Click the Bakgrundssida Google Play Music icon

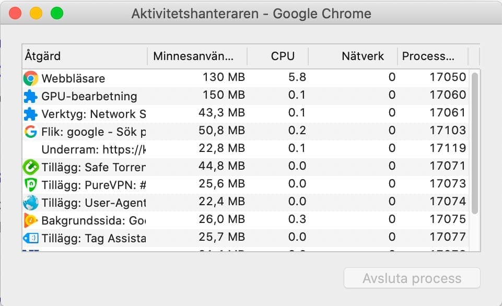(x=31, y=220)
